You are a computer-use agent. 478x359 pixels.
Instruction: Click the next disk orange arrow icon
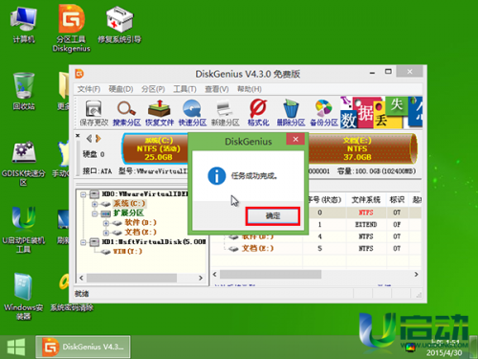tap(98, 139)
